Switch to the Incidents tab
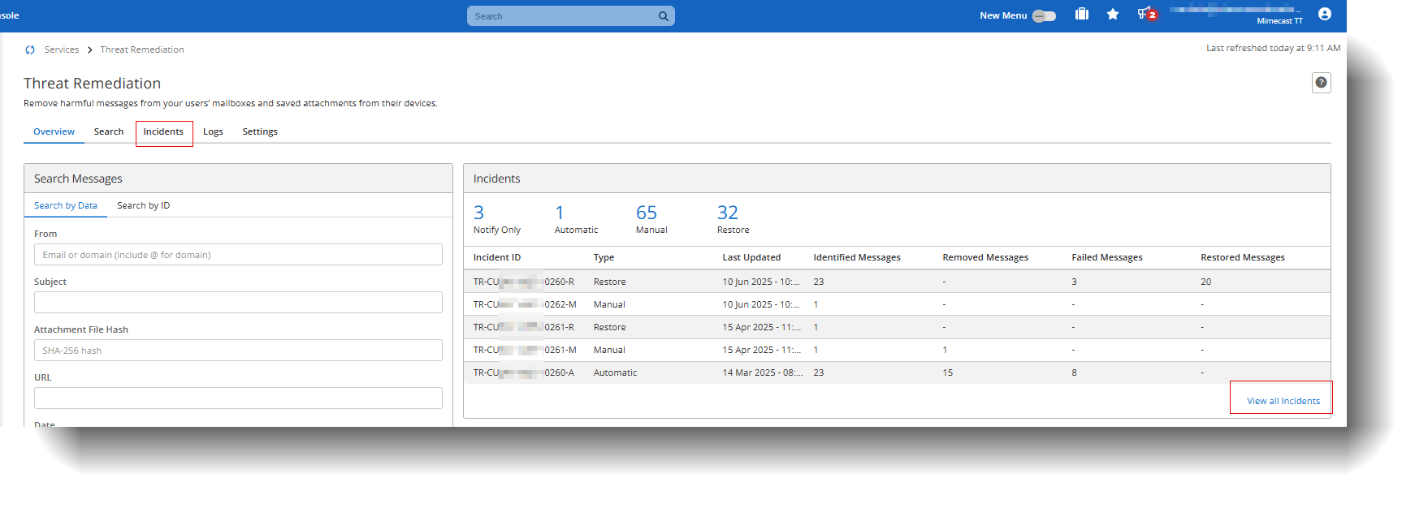Image resolution: width=1428 pixels, height=508 pixels. point(163,132)
